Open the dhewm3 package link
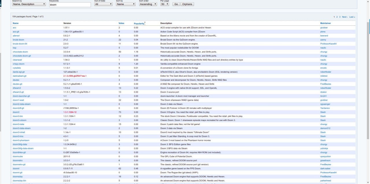Screen dimensions: 370x184 pyautogui.click(x=17, y=88)
